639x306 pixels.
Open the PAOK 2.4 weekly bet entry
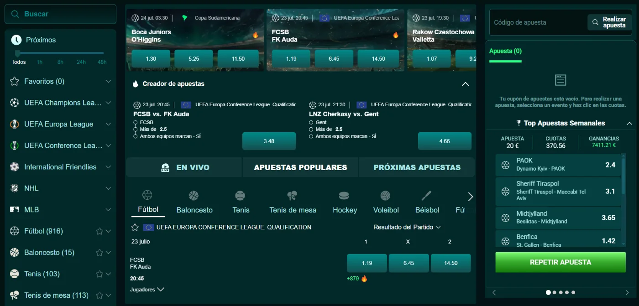tap(558, 165)
